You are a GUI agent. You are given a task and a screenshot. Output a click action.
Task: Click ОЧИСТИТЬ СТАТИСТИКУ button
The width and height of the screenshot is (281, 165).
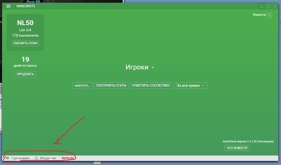(x=151, y=85)
